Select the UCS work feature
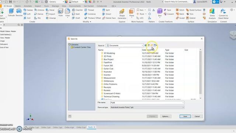 point(140,18)
